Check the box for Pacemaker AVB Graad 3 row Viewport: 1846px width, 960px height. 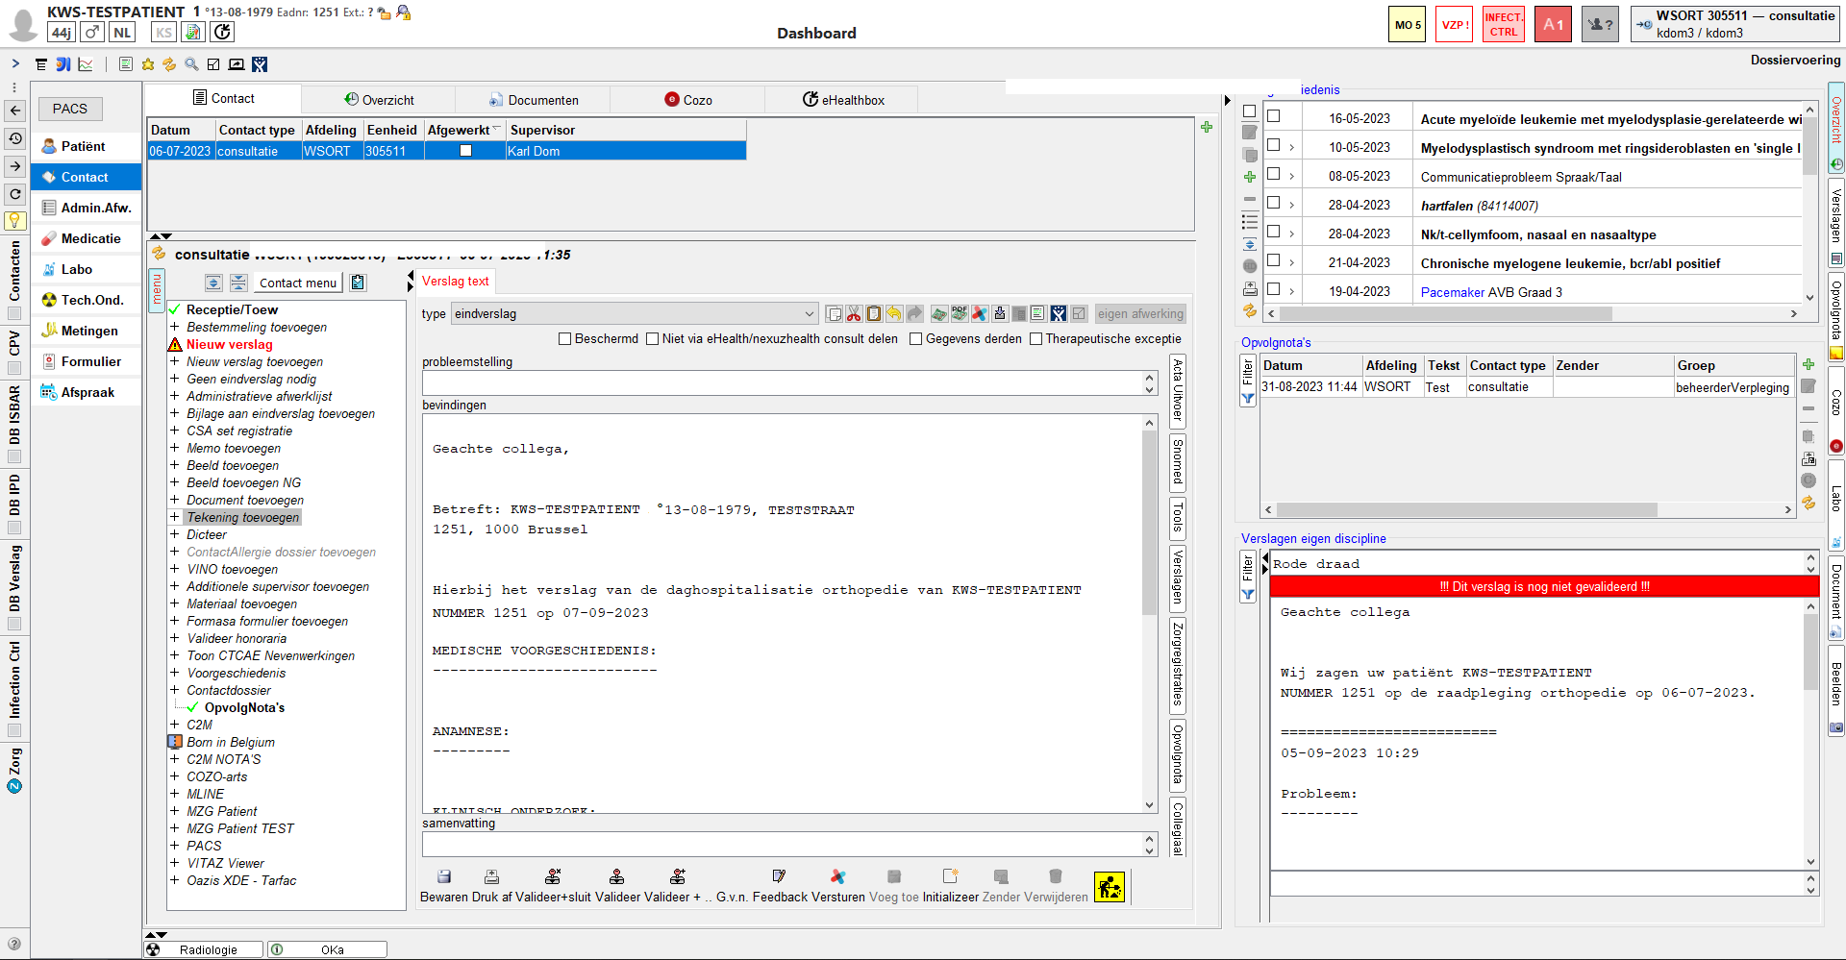pyautogui.click(x=1274, y=289)
